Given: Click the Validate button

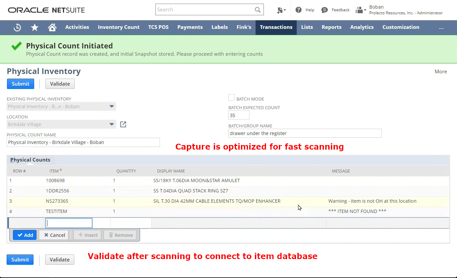Looking at the screenshot, I should pos(60,84).
